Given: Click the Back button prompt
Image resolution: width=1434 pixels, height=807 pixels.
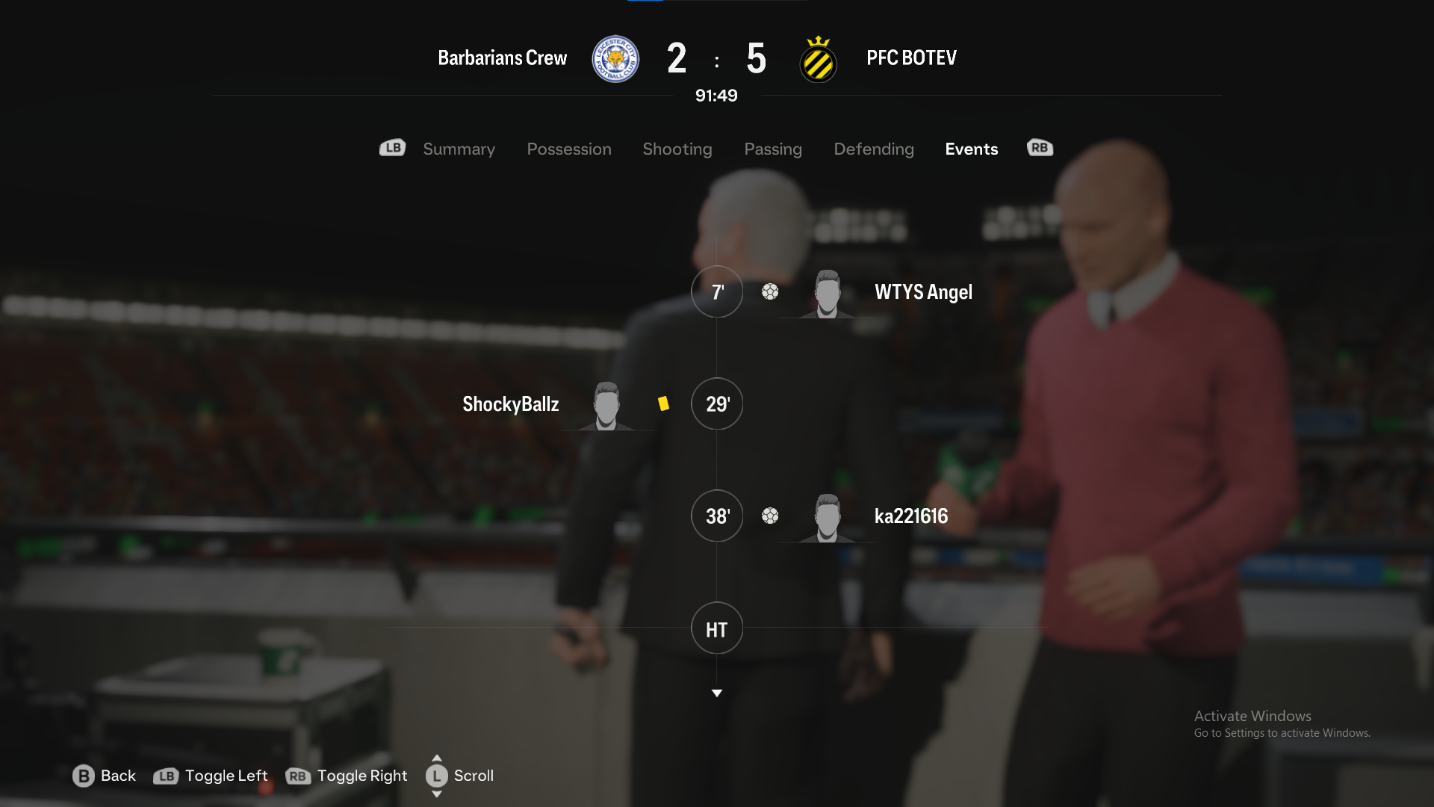Looking at the screenshot, I should [x=105, y=776].
